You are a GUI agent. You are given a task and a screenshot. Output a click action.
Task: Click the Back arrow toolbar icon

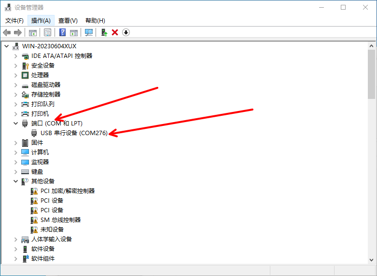click(7, 32)
